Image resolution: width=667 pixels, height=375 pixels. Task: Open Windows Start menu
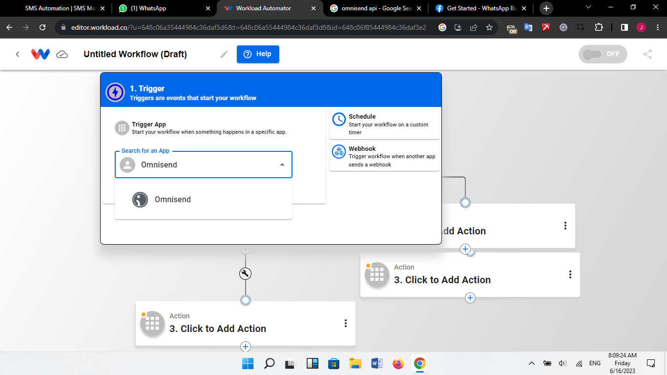click(248, 363)
